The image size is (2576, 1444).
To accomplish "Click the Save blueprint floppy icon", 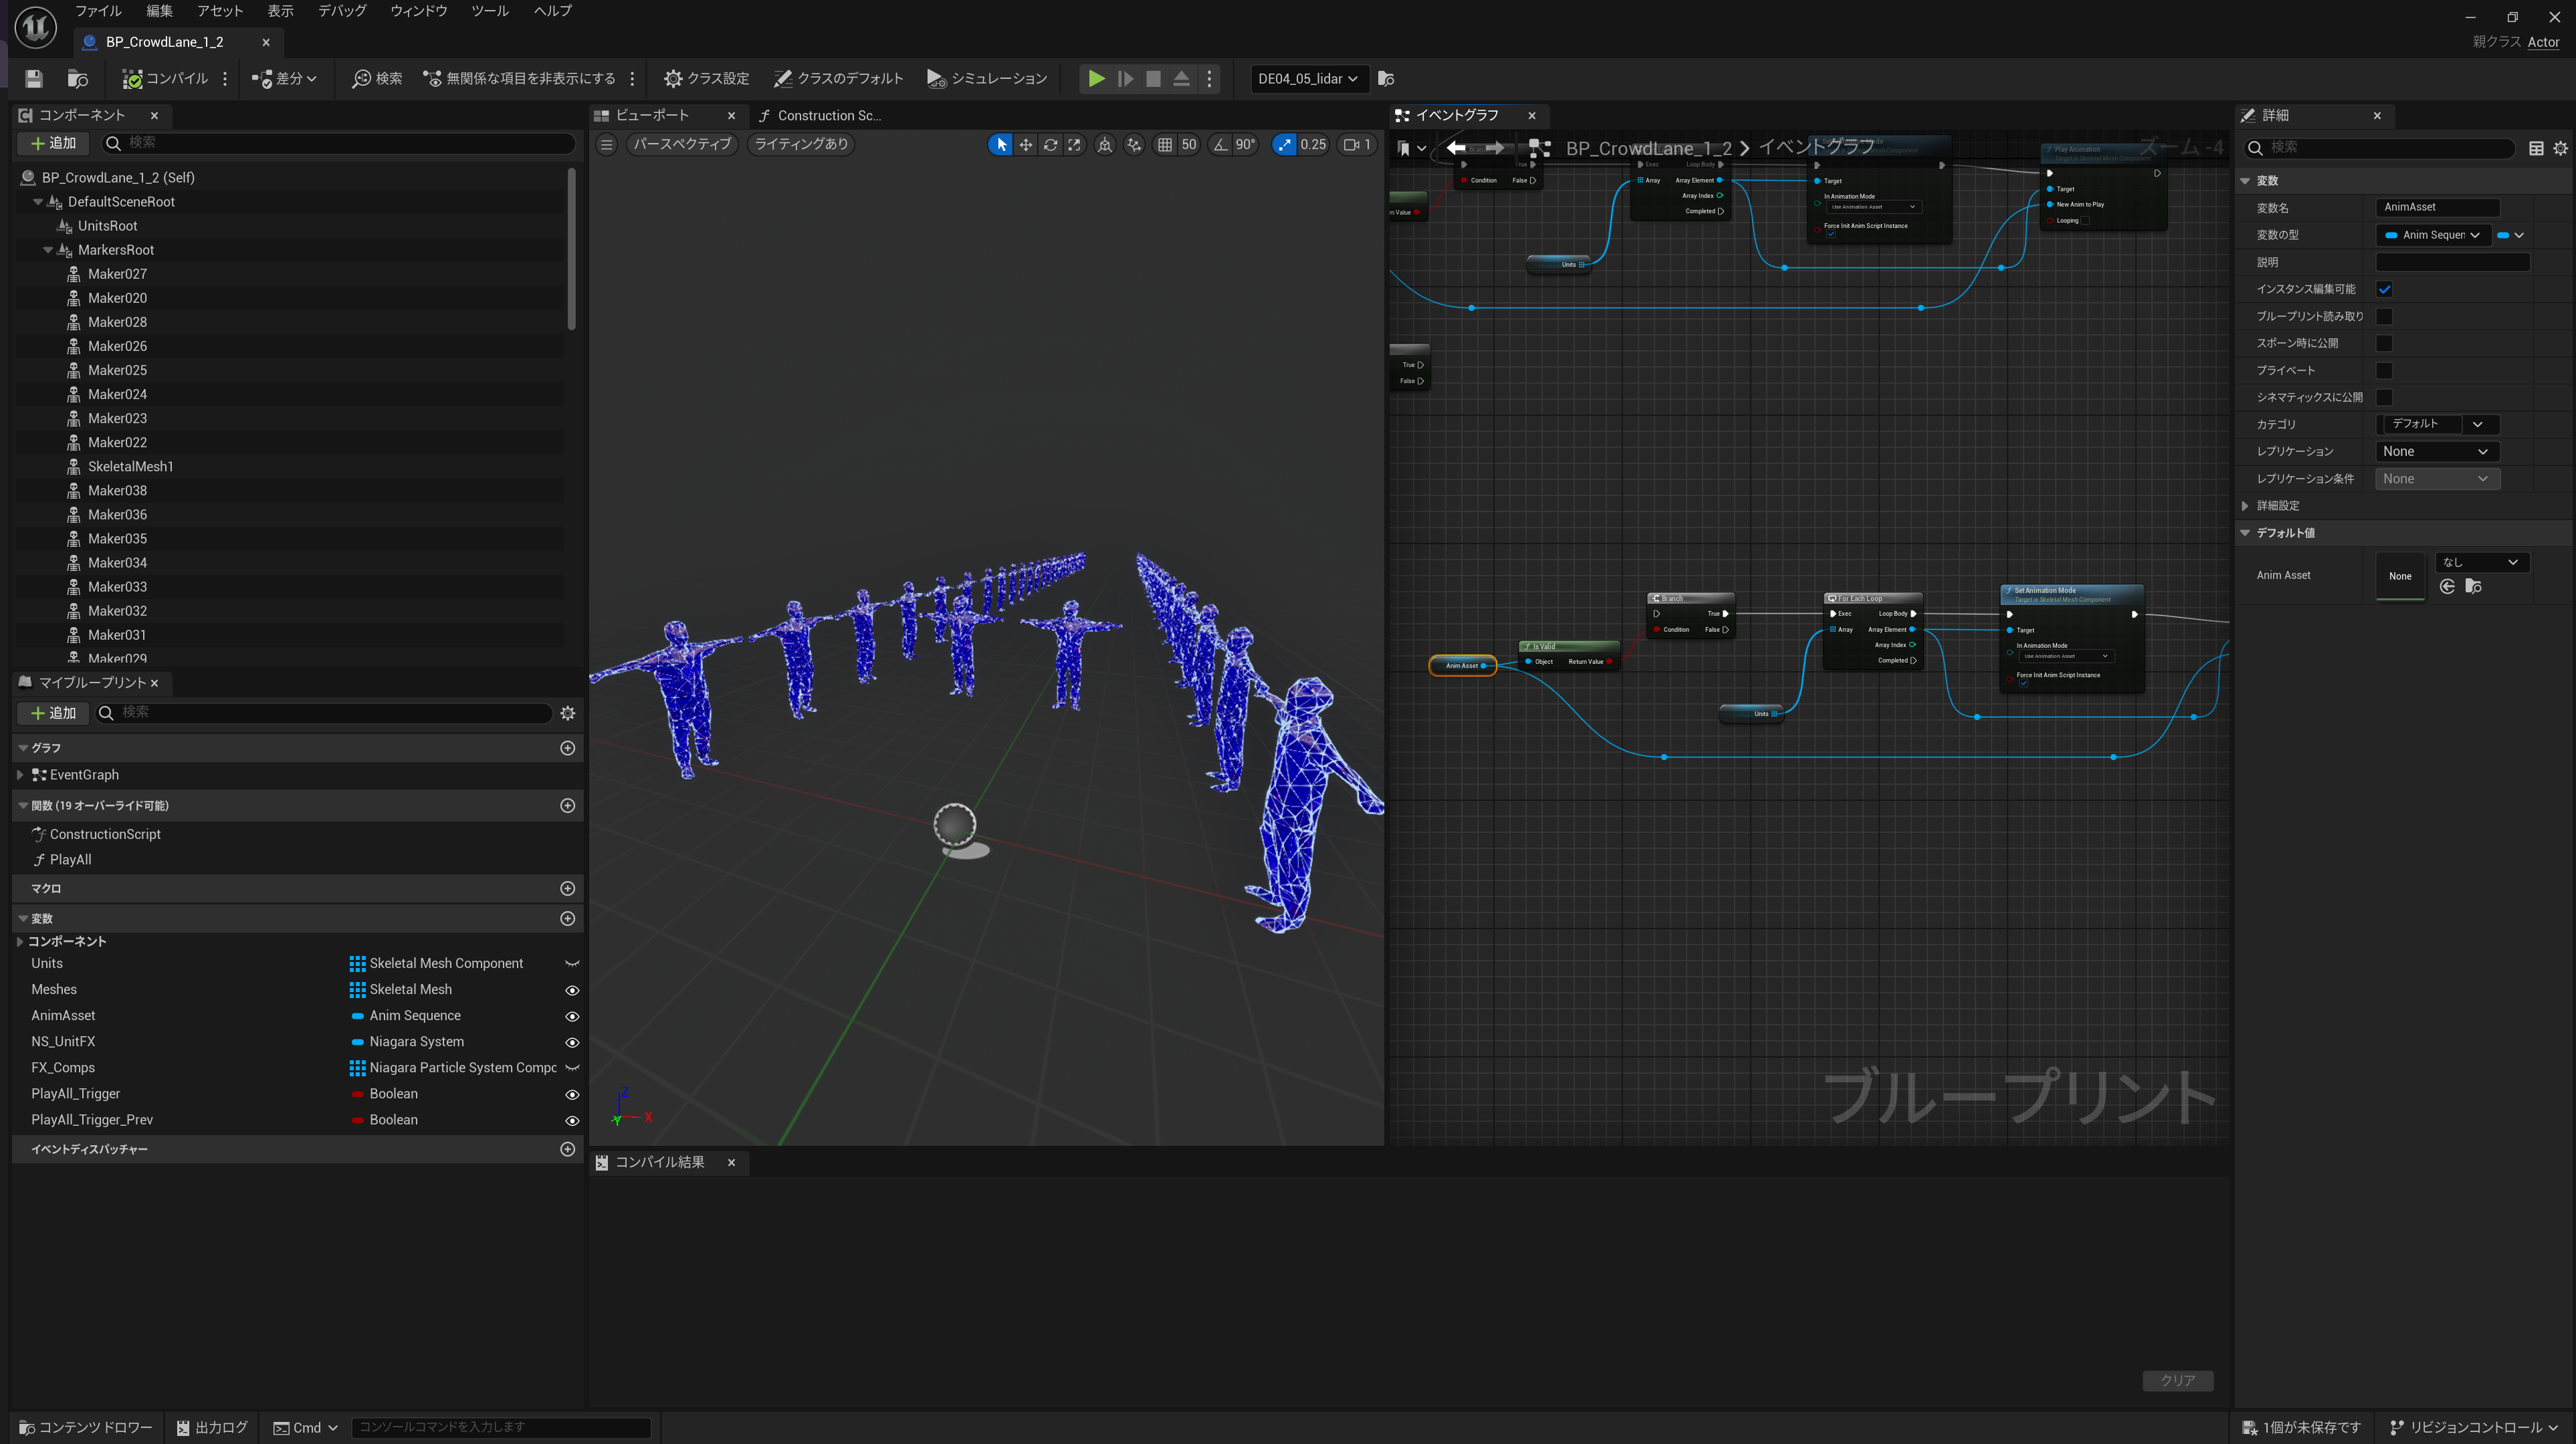I will point(33,78).
